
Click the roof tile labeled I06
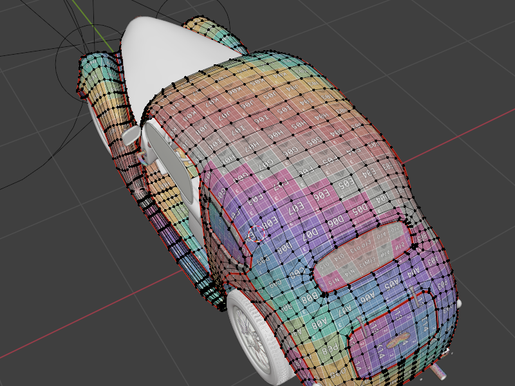(x=261, y=119)
